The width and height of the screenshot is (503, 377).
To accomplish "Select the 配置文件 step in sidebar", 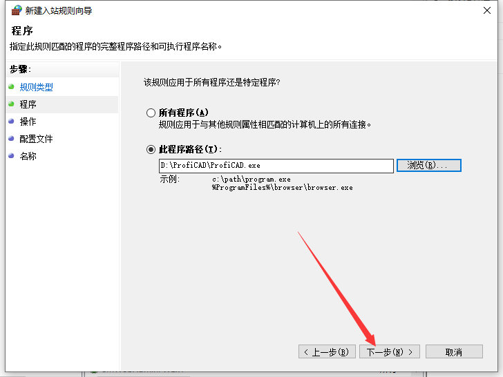I will click(x=36, y=139).
